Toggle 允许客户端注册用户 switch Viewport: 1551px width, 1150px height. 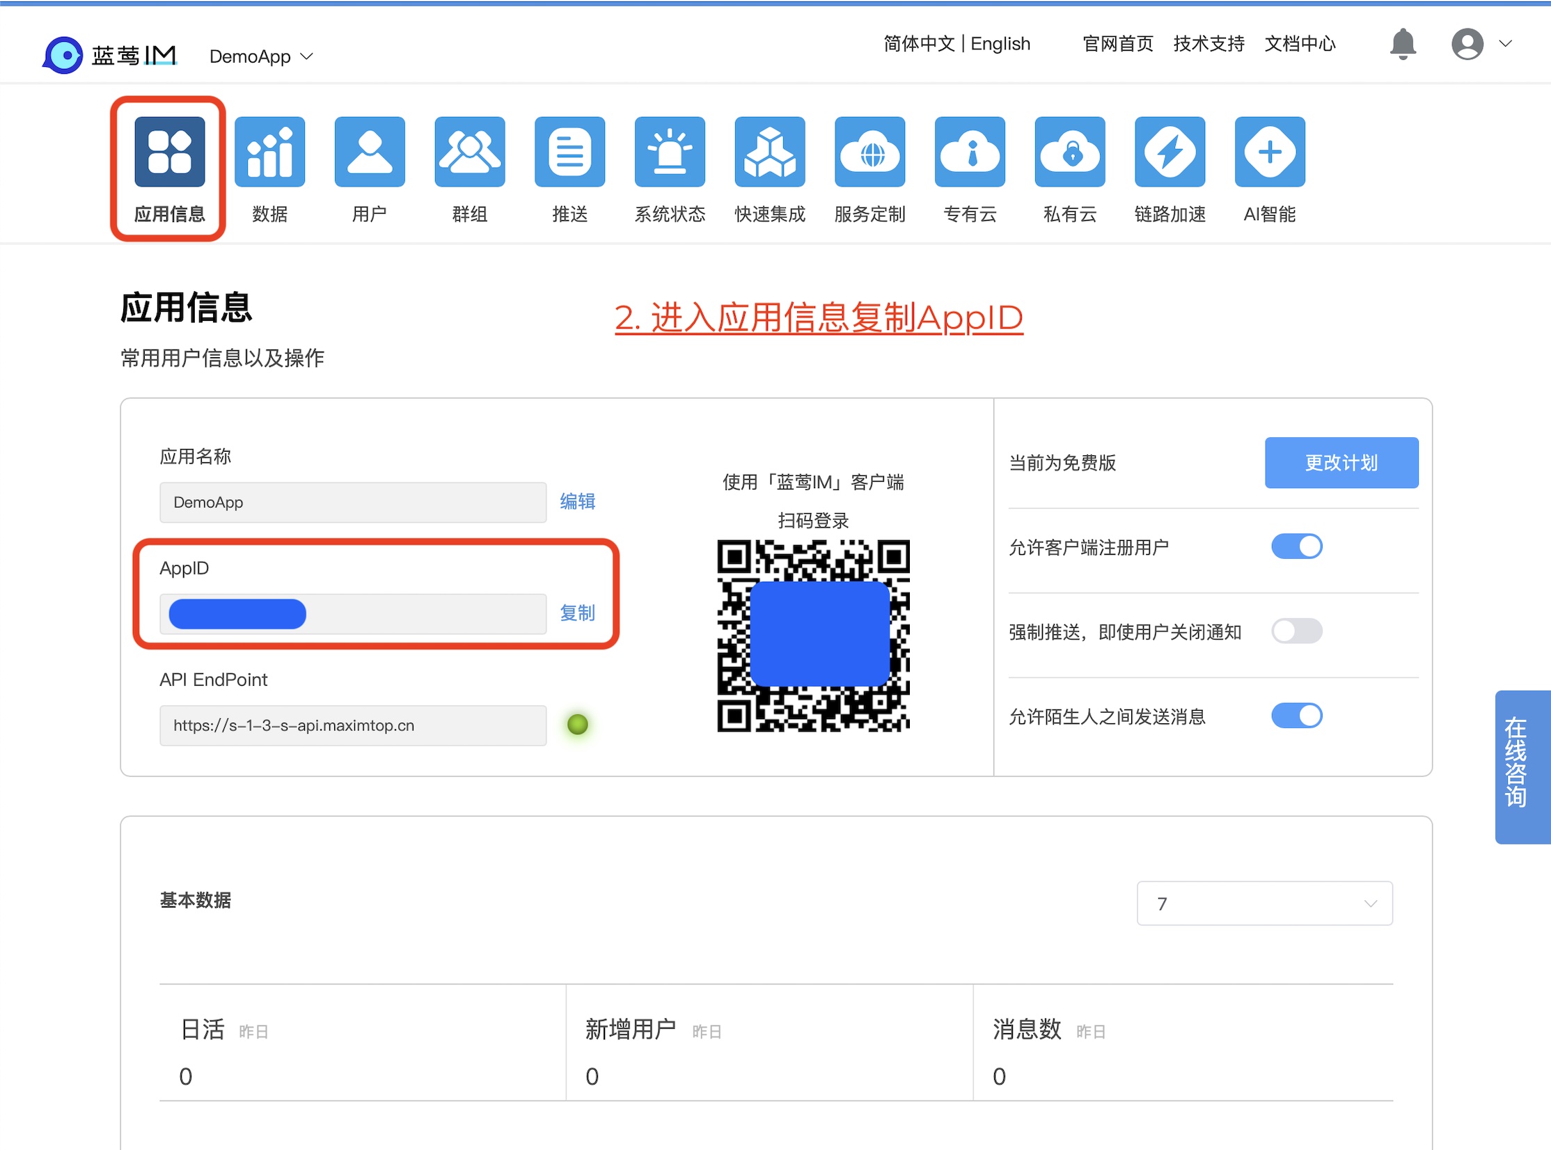(x=1297, y=546)
